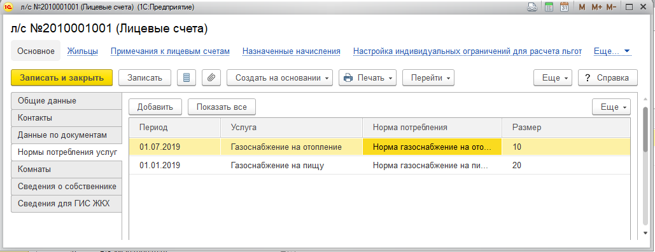The width and height of the screenshot is (655, 252).
Task: Switch to 'Общие данные' tab
Action: click(x=66, y=101)
